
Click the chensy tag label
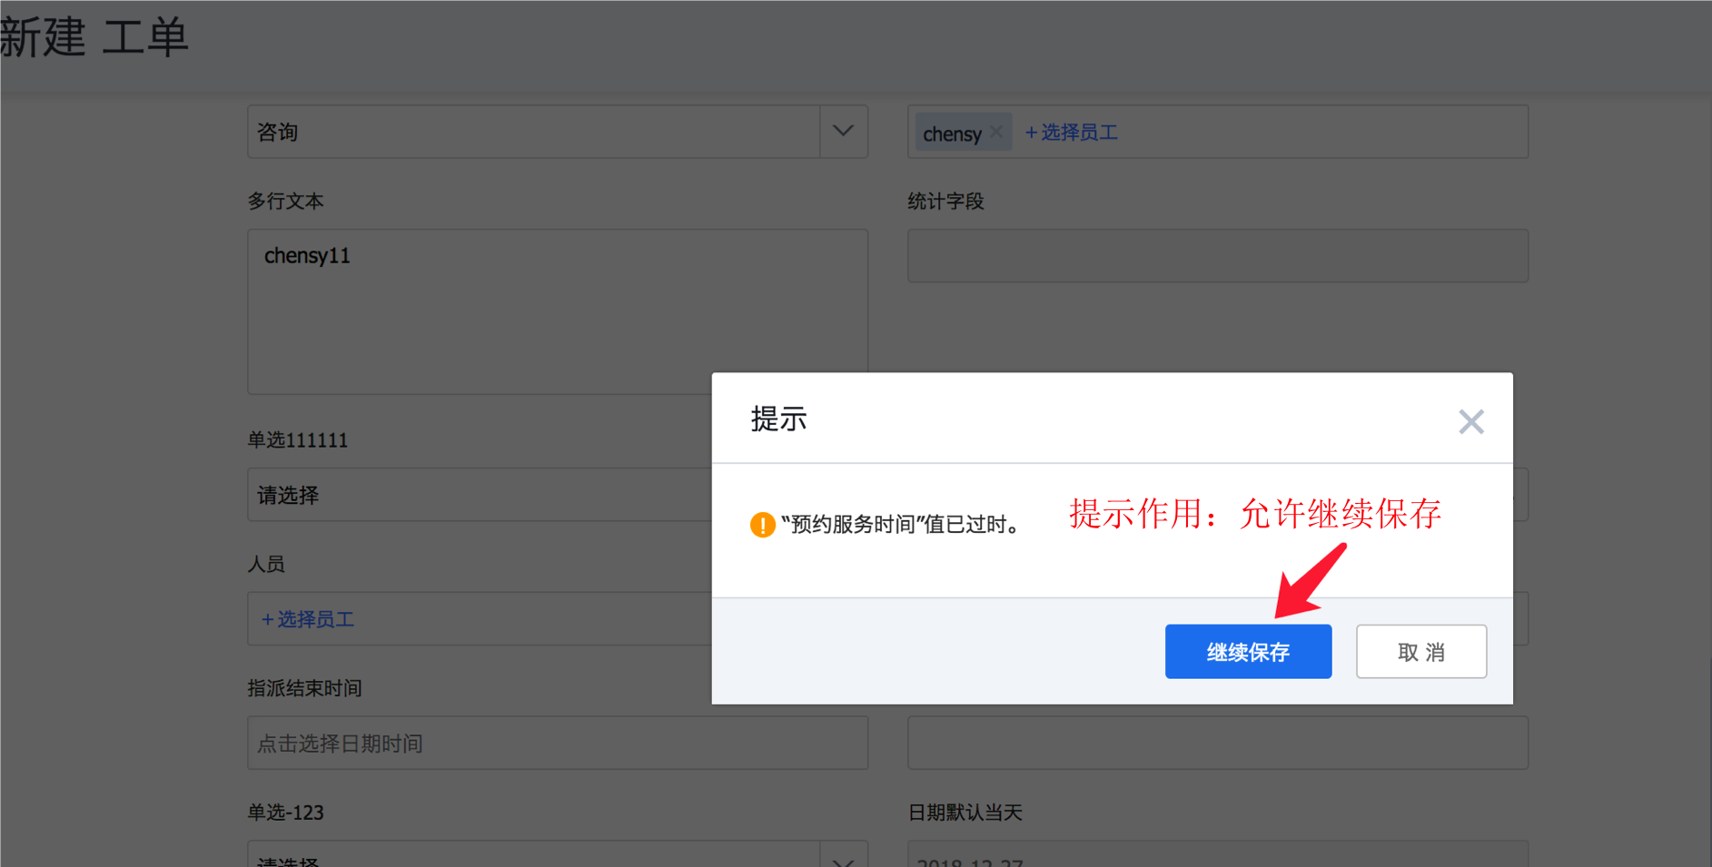952,133
